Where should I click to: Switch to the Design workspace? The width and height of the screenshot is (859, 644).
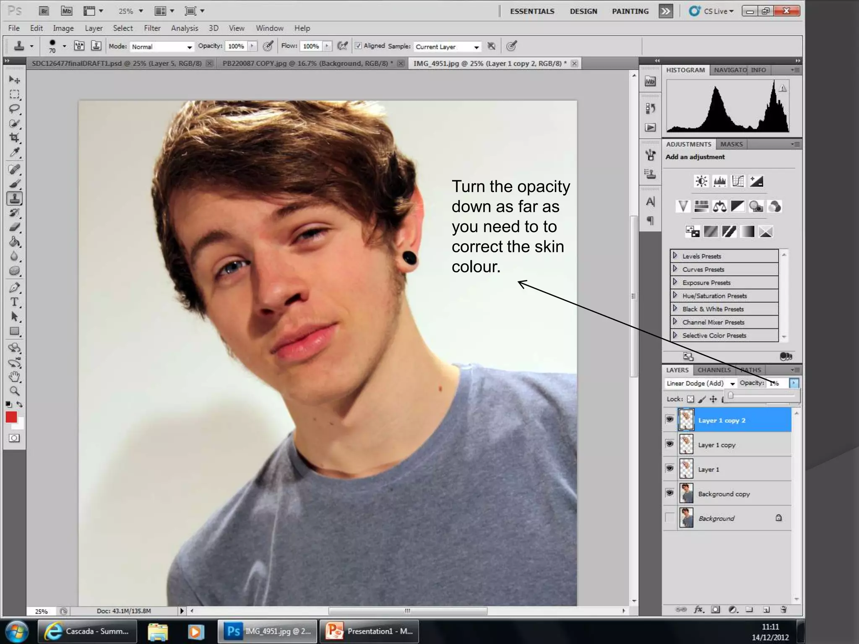pos(583,11)
